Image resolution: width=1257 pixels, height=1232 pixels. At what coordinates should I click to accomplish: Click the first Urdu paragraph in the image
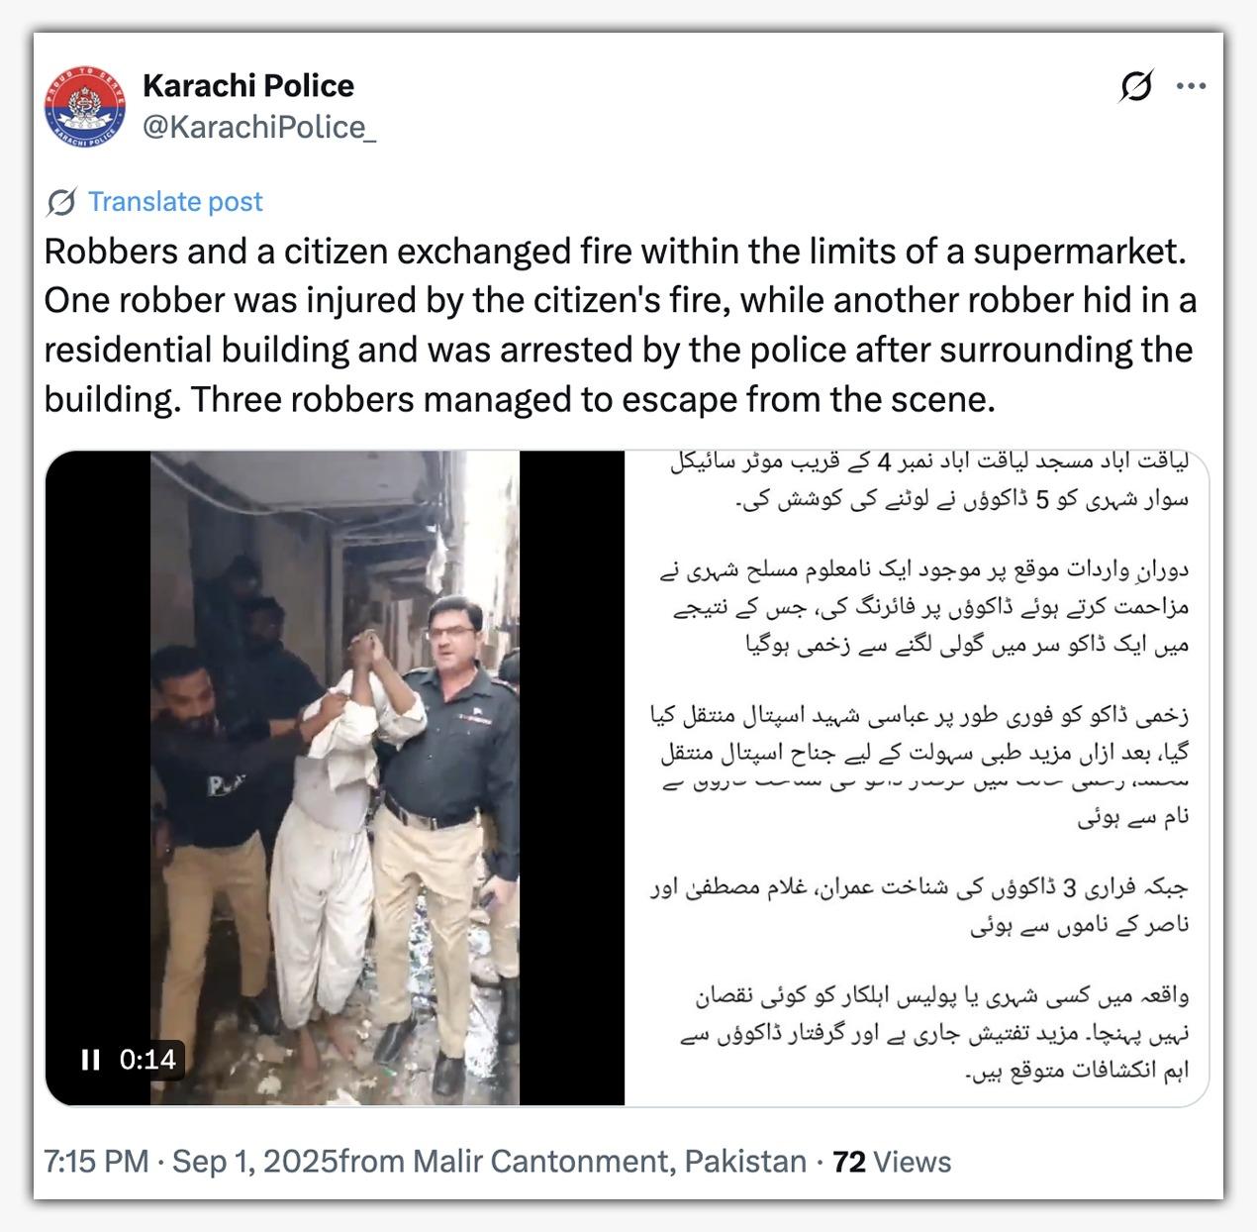tap(928, 480)
